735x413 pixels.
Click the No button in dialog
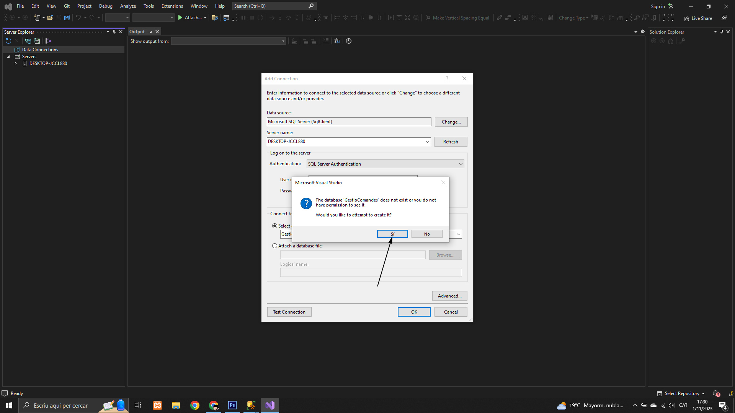[x=427, y=234]
